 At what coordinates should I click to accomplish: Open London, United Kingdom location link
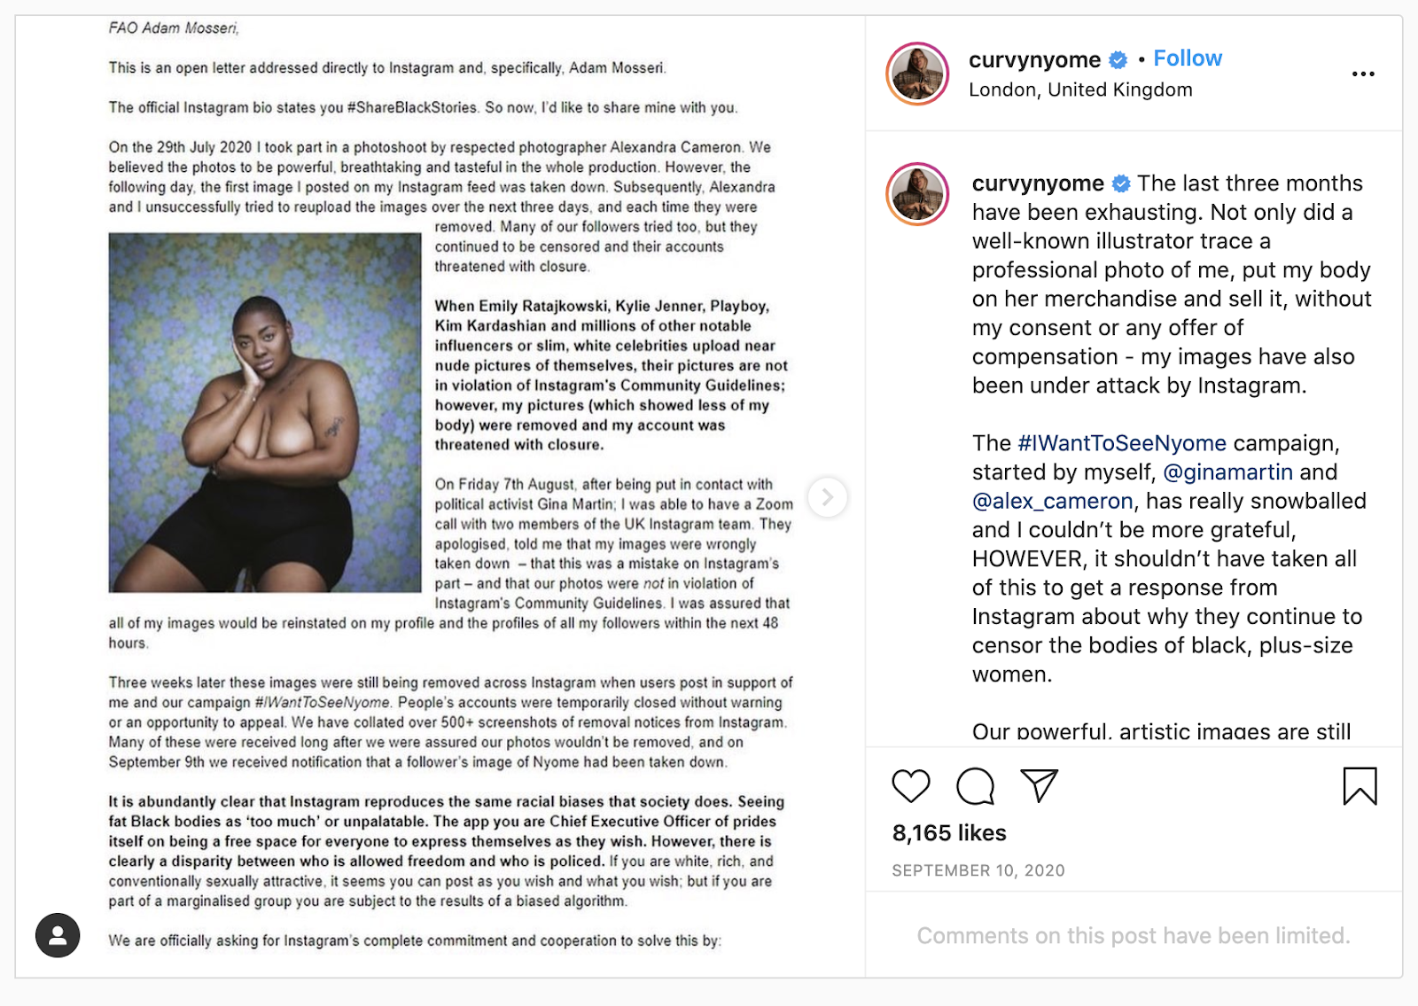click(x=1080, y=90)
